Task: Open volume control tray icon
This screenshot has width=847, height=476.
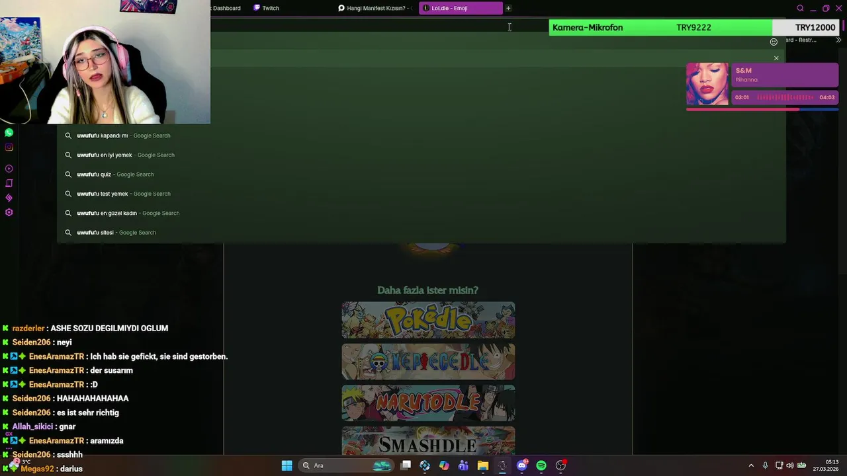Action: click(x=789, y=465)
